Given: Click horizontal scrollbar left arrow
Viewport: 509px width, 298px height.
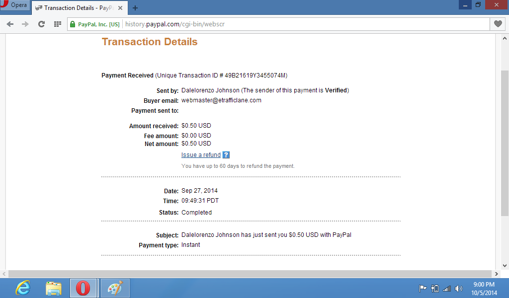Looking at the screenshot, I should [4, 274].
